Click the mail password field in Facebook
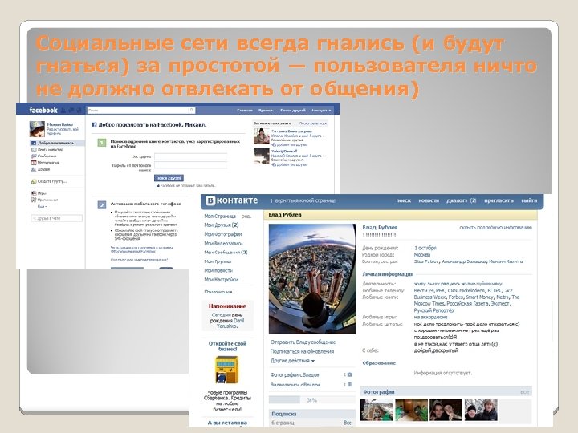The width and height of the screenshot is (578, 433). (x=190, y=165)
